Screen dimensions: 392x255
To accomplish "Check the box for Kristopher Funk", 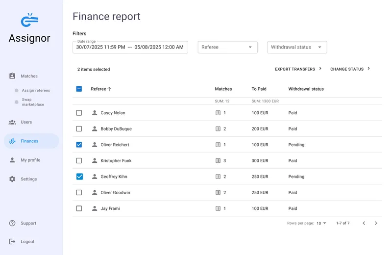I will (x=79, y=161).
